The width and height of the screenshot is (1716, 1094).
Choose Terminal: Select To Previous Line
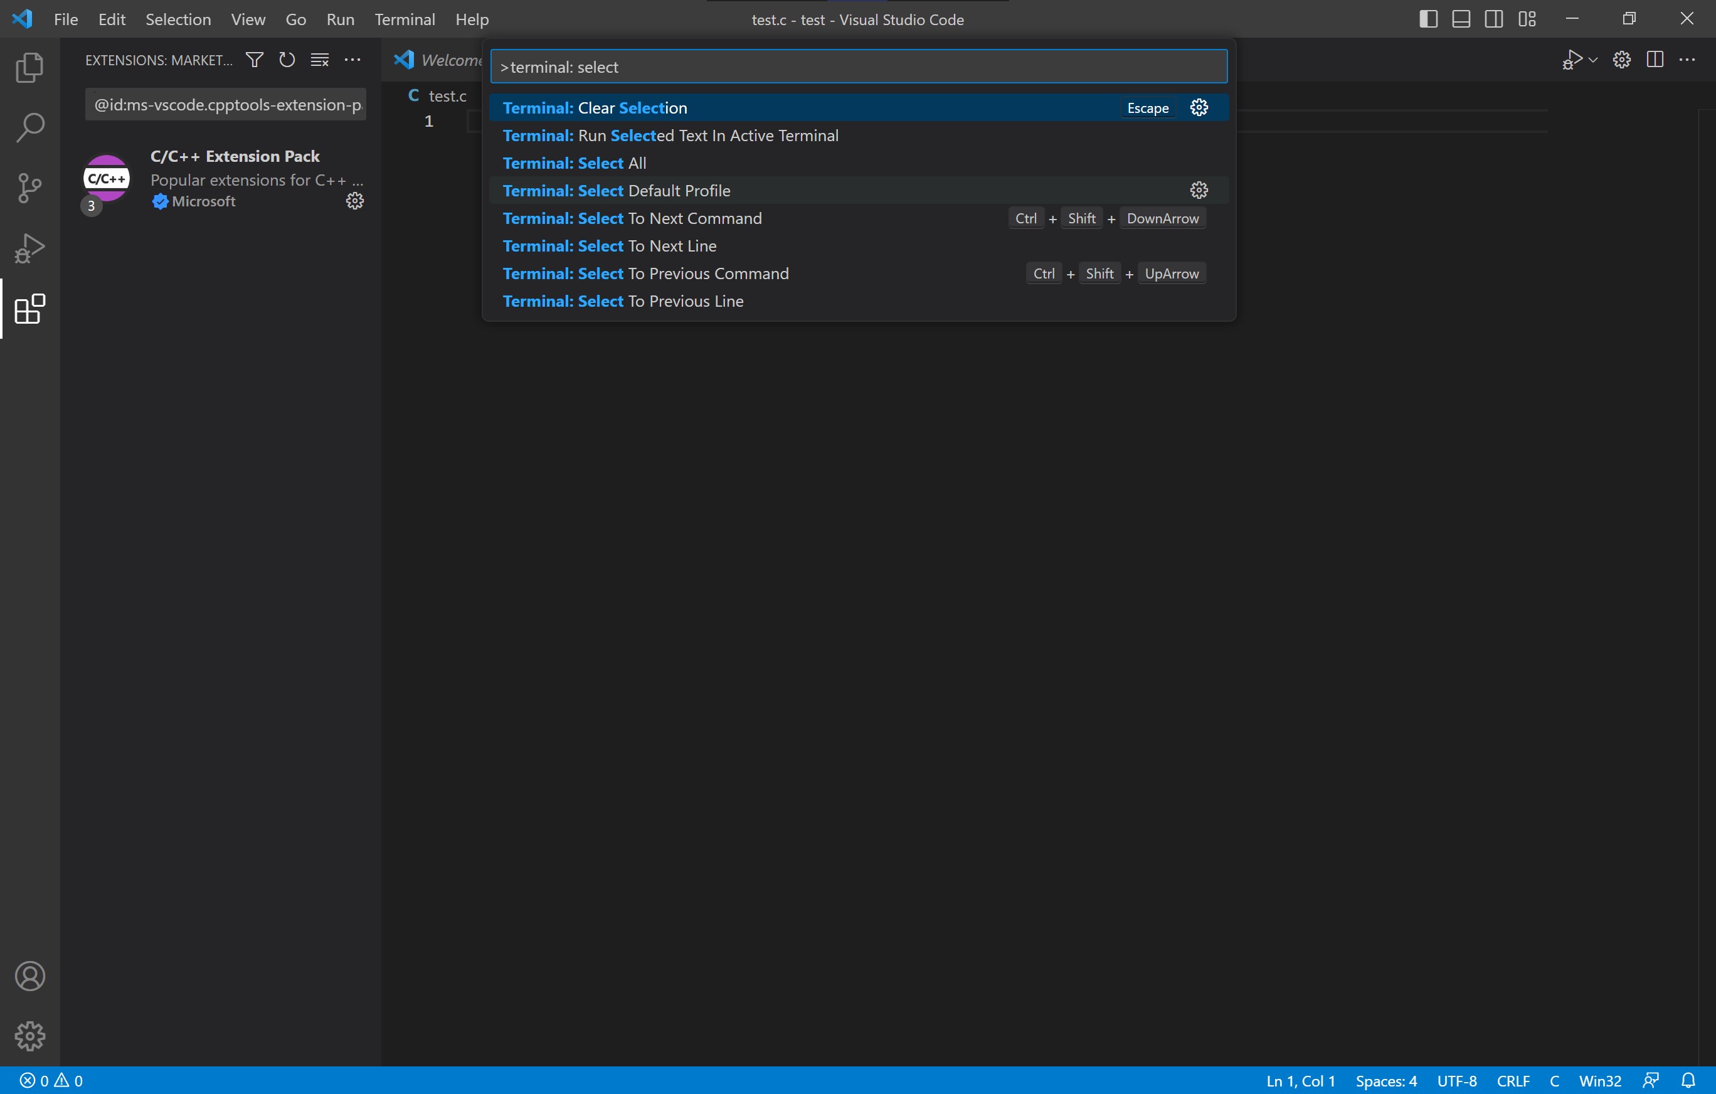(x=859, y=302)
